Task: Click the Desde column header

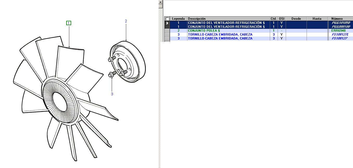Action: pyautogui.click(x=296, y=19)
